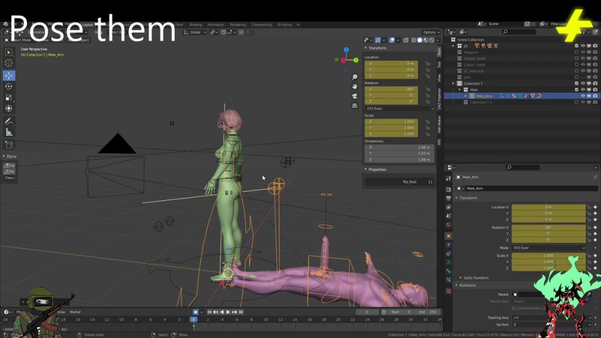Image resolution: width=601 pixels, height=338 pixels.
Task: Open the DAZ Importer sidebar tab
Action: 439,99
